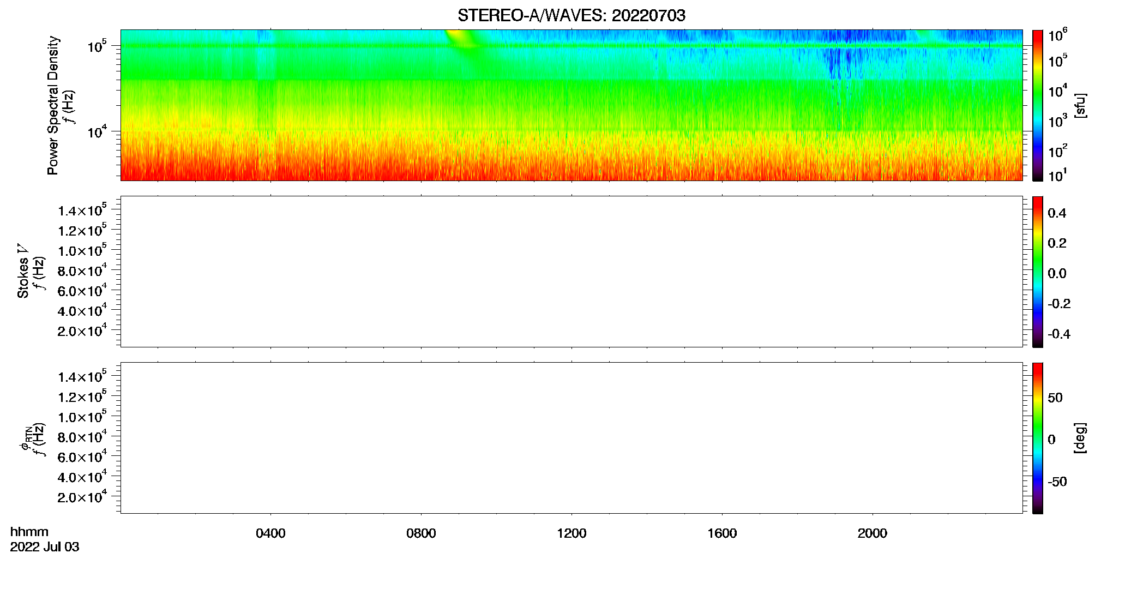Click the empty phi RTN plot panel
The height and width of the screenshot is (589, 1143).
(x=571, y=438)
